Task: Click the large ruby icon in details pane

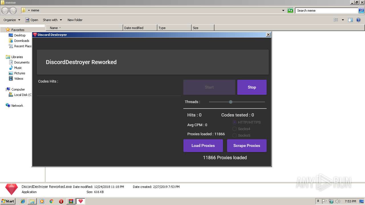Action: click(x=11, y=189)
